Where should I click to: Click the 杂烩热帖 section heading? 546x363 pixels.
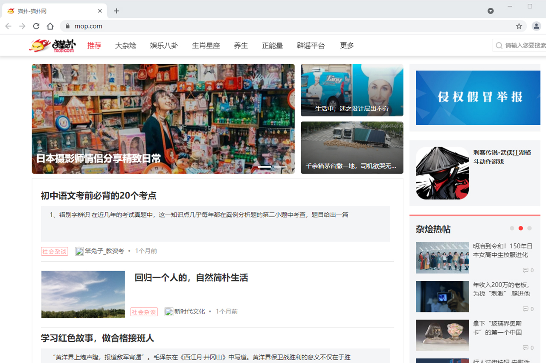pos(433,229)
